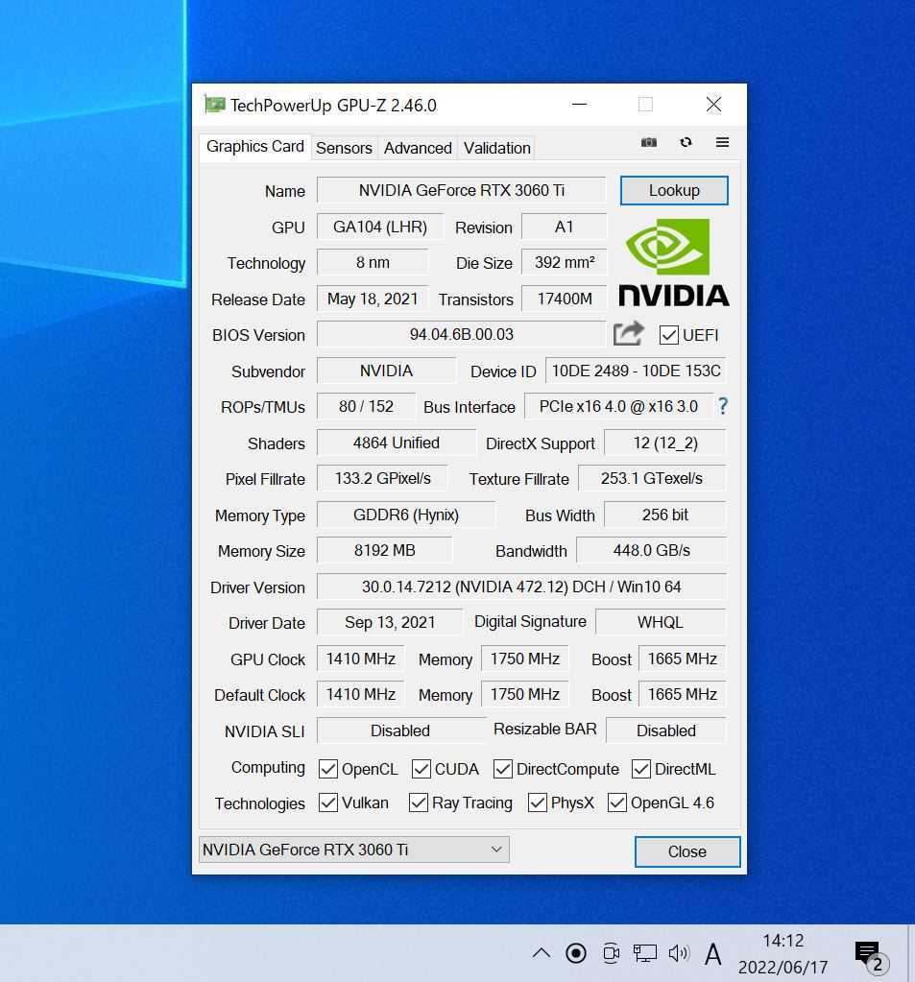Click the IME input mode 'A' indicator

pyautogui.click(x=712, y=954)
